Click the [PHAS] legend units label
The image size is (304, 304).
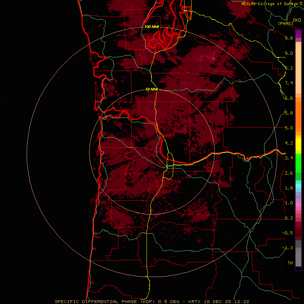coord(285,23)
